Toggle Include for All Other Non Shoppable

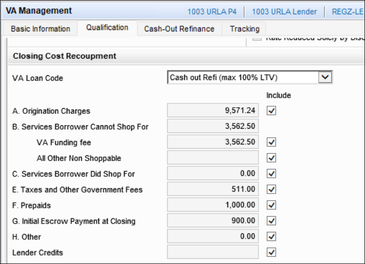tap(272, 158)
